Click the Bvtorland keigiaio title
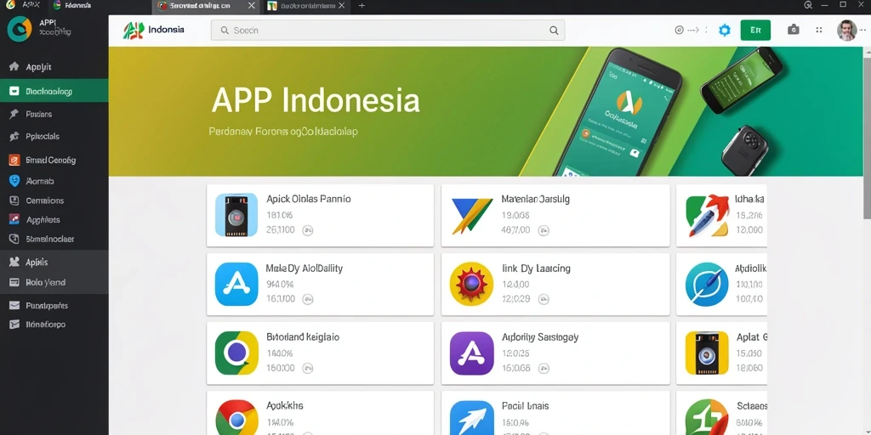This screenshot has height=435, width=871. click(303, 336)
